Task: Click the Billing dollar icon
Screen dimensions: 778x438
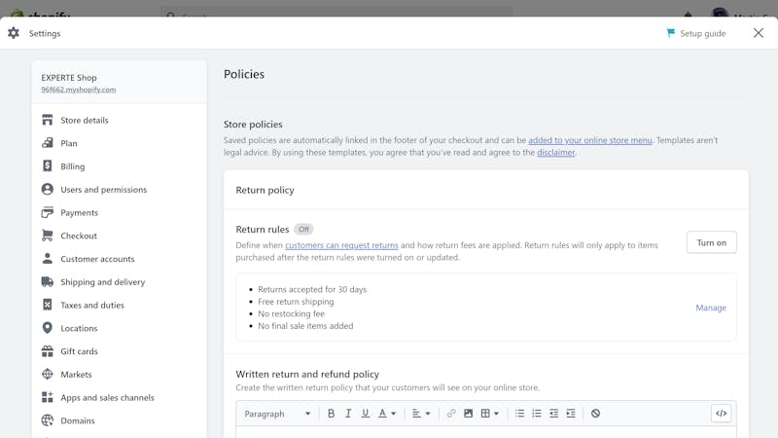Action: [x=47, y=165]
